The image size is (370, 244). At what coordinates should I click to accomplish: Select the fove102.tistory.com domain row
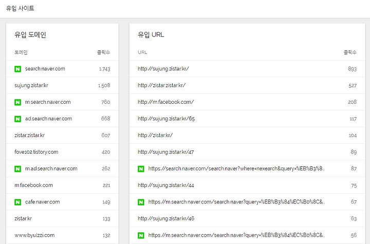point(62,152)
